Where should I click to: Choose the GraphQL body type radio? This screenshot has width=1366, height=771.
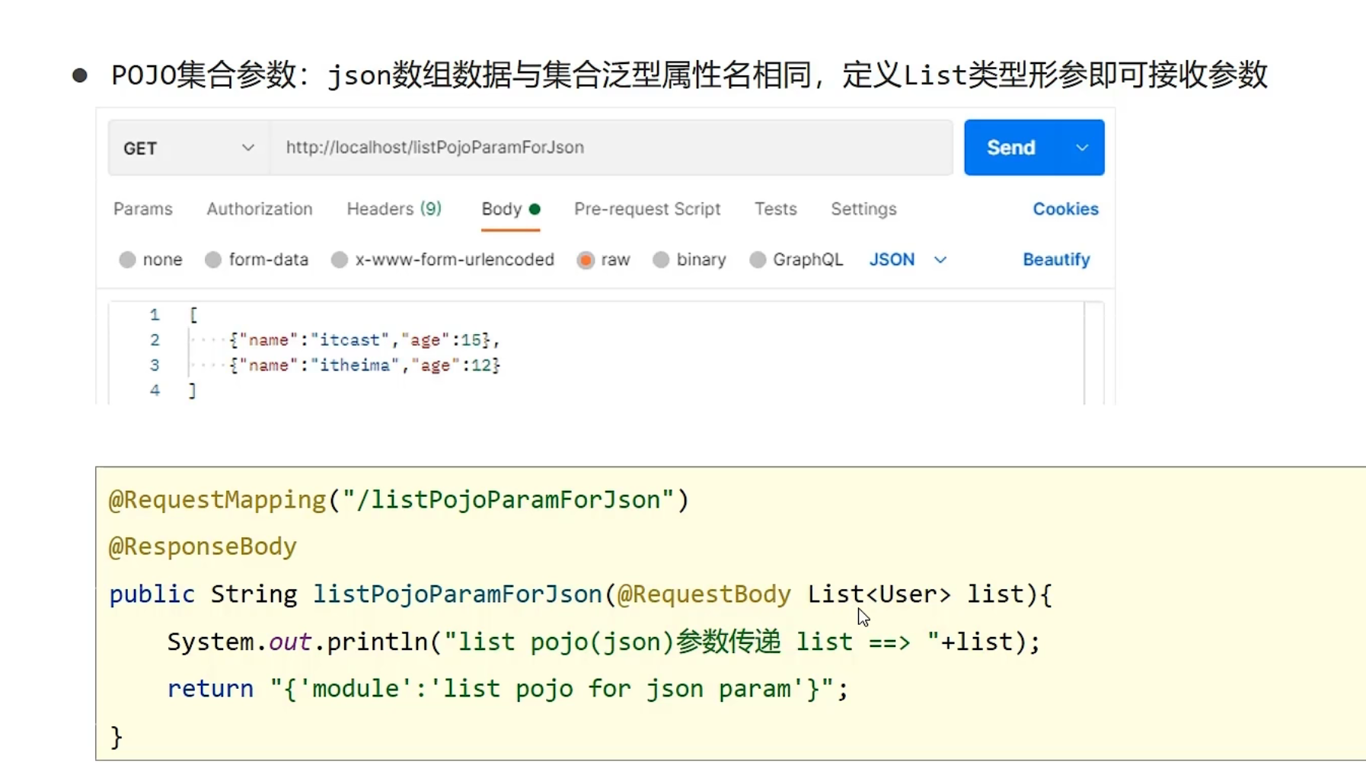pyautogui.click(x=758, y=260)
